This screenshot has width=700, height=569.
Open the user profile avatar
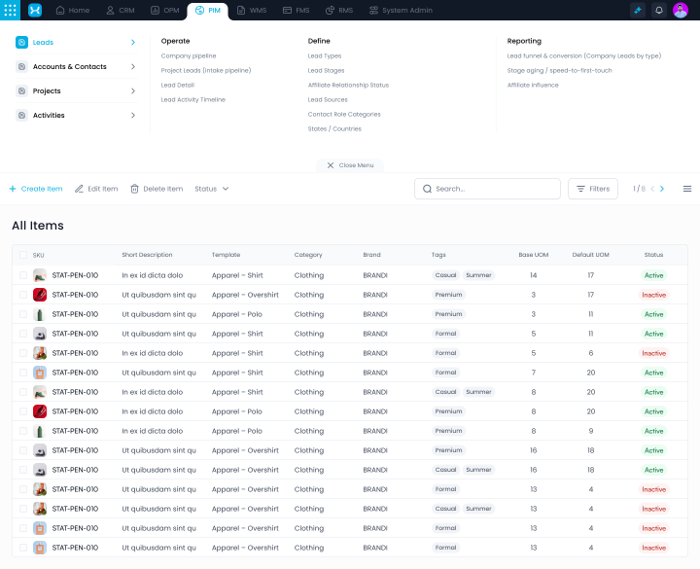pos(681,10)
